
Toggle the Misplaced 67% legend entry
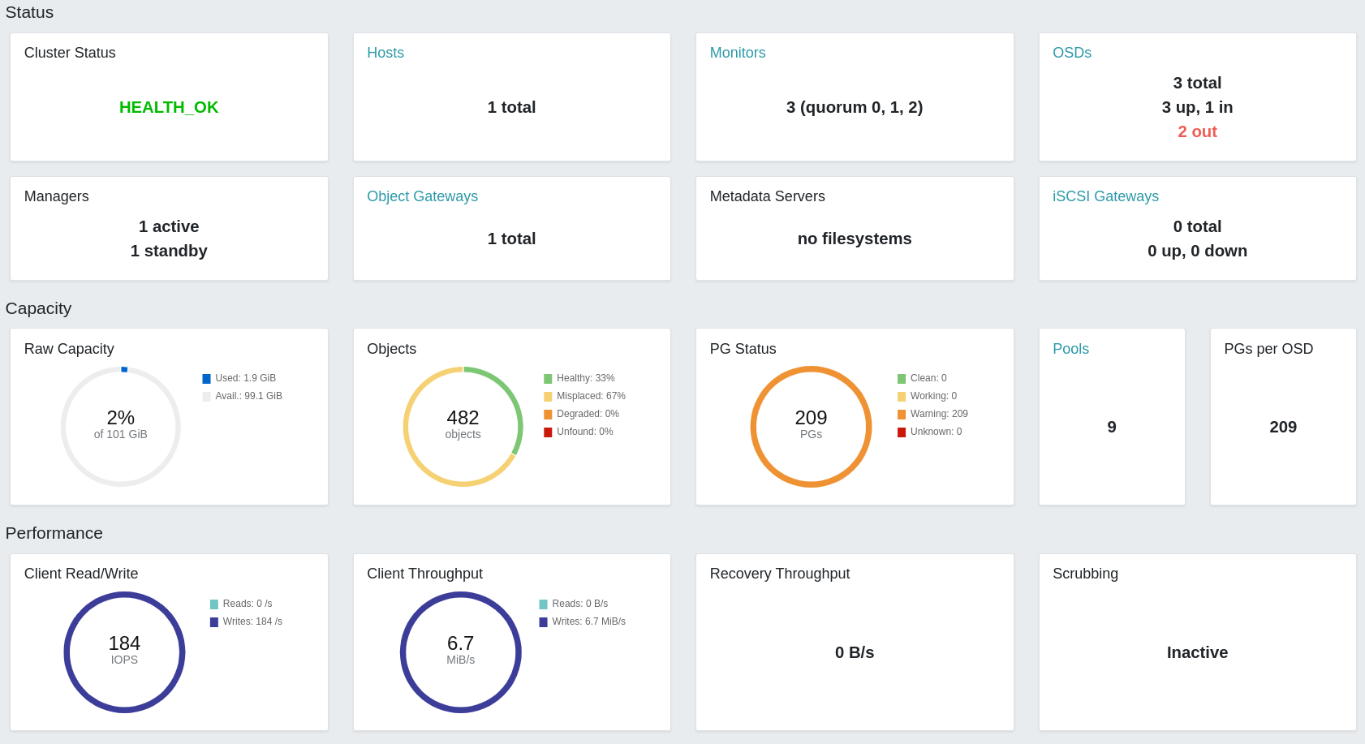click(x=584, y=396)
